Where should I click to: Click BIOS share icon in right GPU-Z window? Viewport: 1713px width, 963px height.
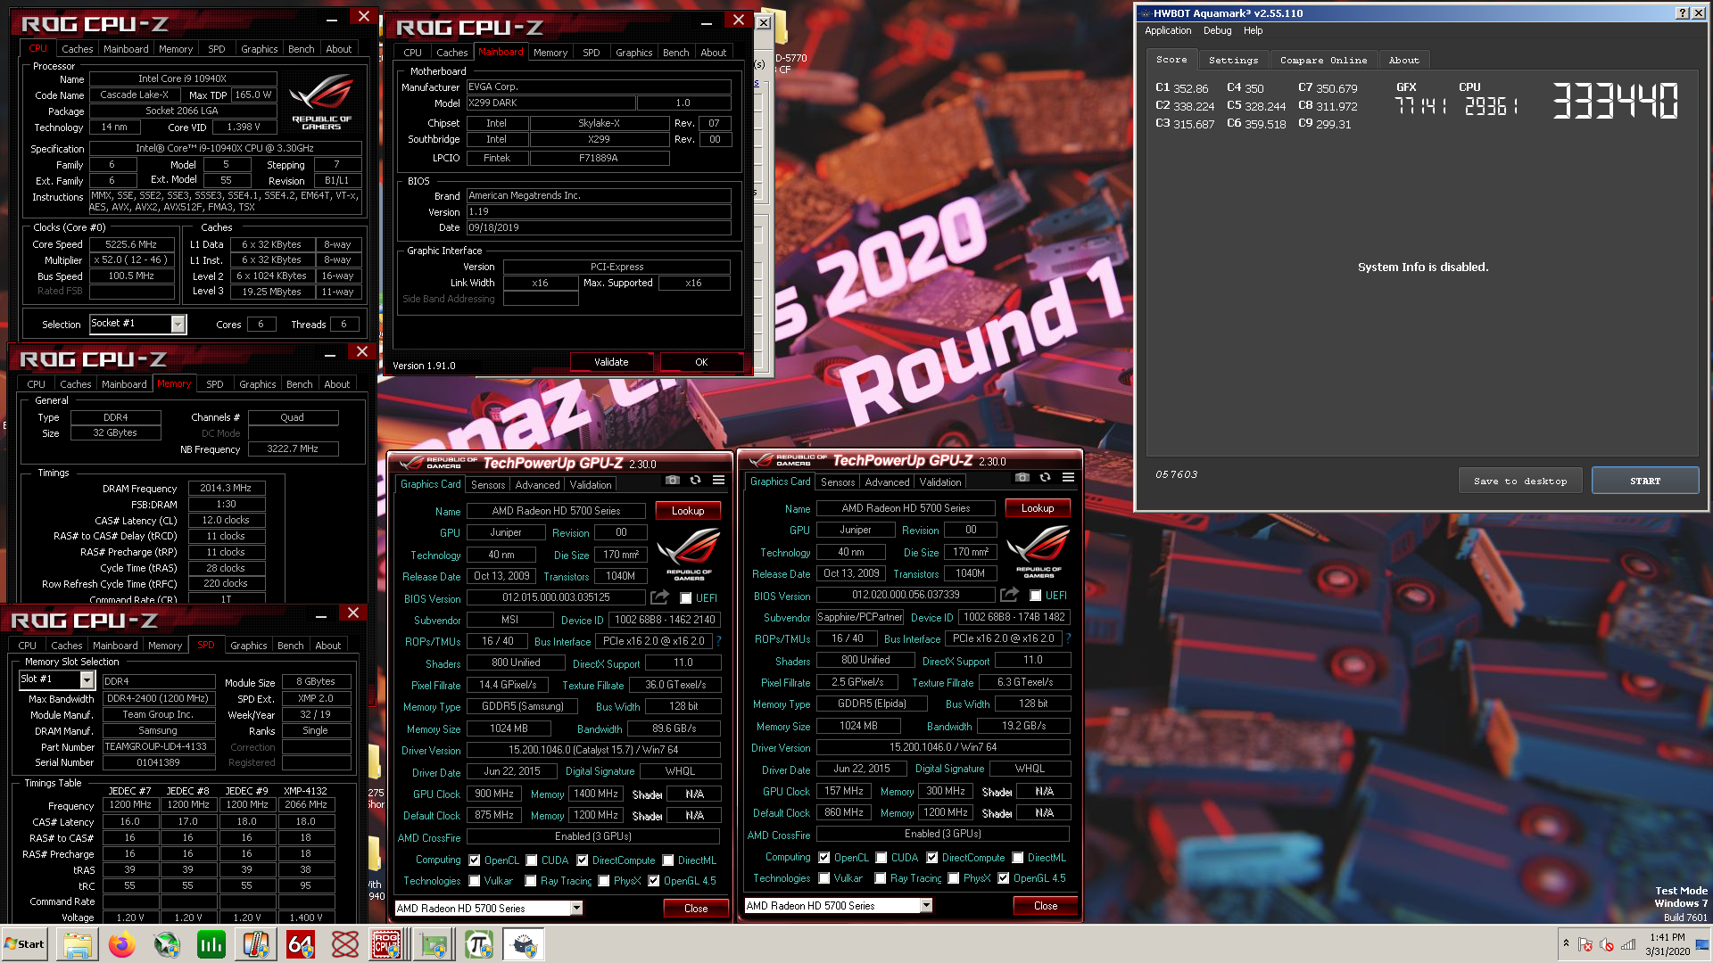click(x=1009, y=595)
